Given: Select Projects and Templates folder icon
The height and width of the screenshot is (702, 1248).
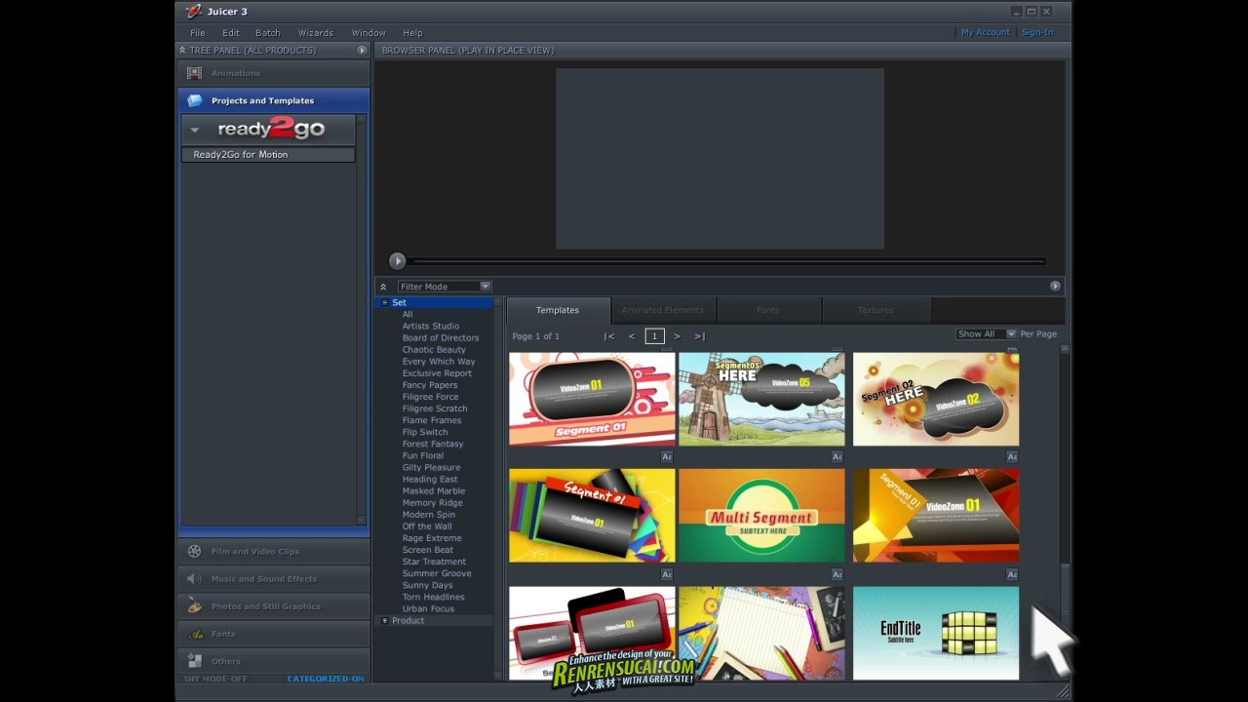Looking at the screenshot, I should click(x=194, y=100).
